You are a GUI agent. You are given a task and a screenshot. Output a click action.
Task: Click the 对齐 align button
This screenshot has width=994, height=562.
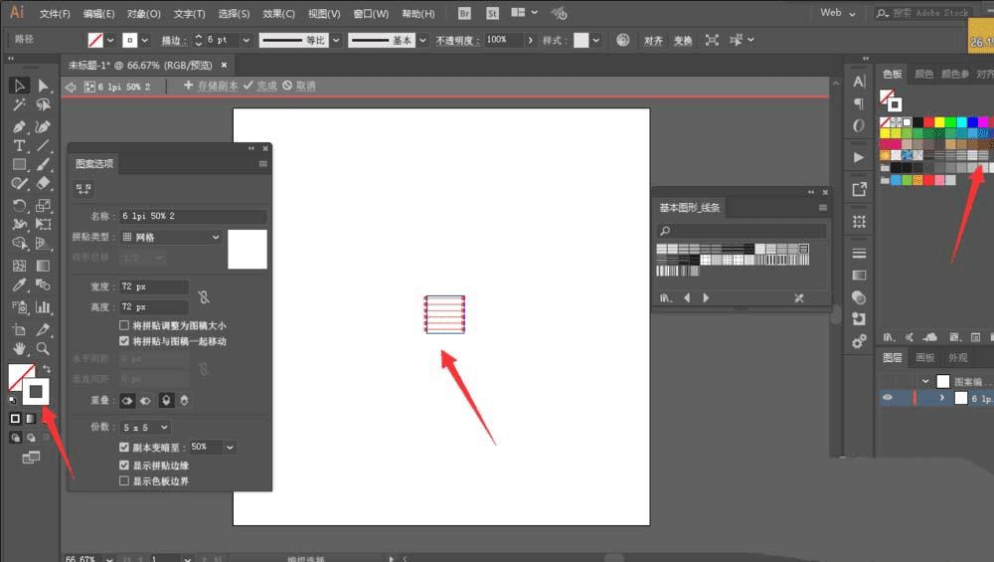(x=654, y=41)
